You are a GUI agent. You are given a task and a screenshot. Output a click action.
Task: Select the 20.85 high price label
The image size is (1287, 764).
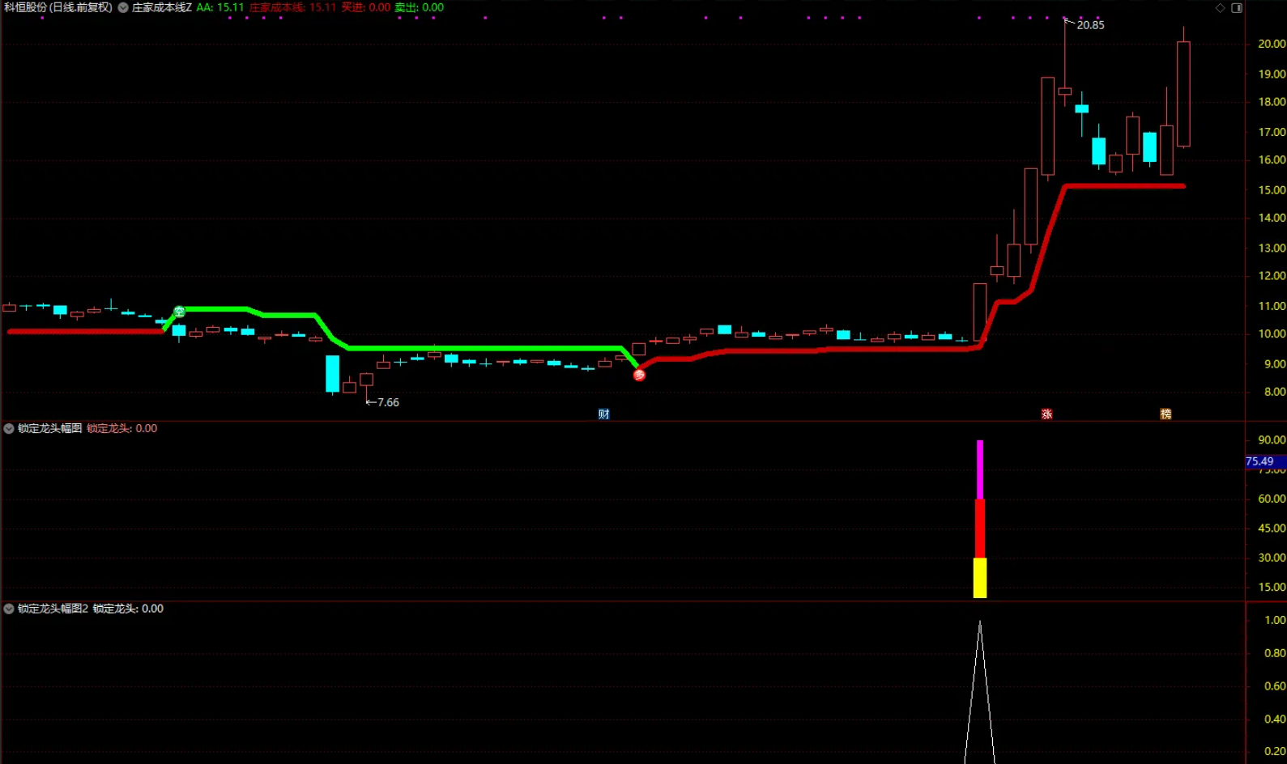(x=1090, y=25)
